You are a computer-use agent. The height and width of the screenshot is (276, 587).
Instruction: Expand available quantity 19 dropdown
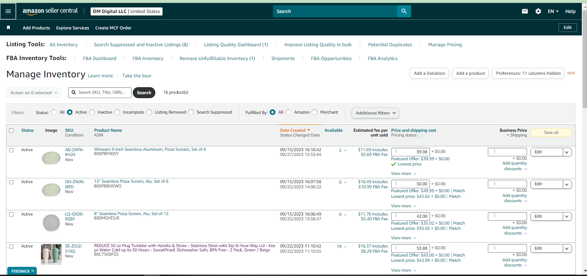pyautogui.click(x=342, y=247)
